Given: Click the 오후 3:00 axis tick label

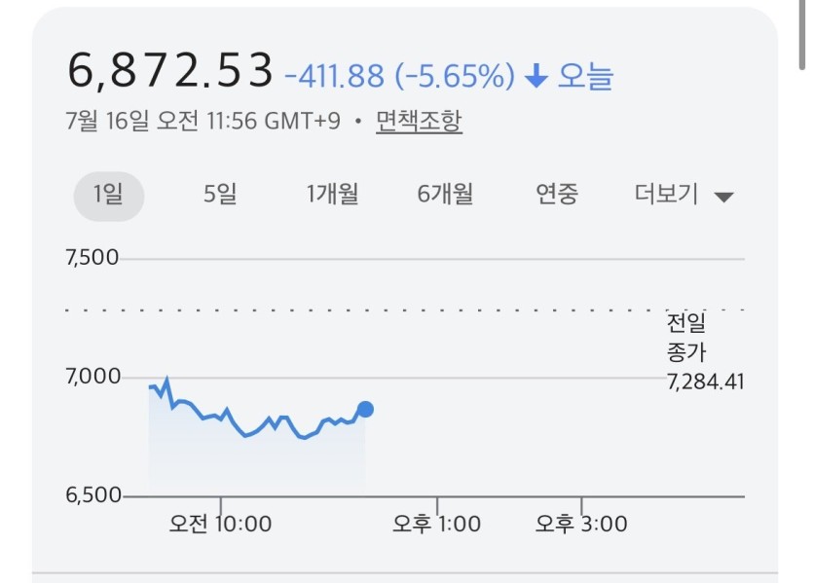Looking at the screenshot, I should pos(581,524).
